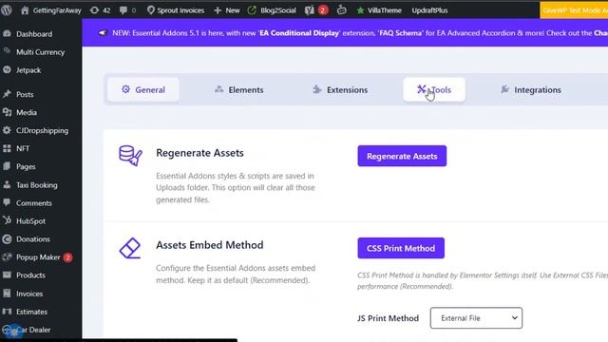Open Blog2Social in the admin bar
The width and height of the screenshot is (608, 342).
point(272,10)
